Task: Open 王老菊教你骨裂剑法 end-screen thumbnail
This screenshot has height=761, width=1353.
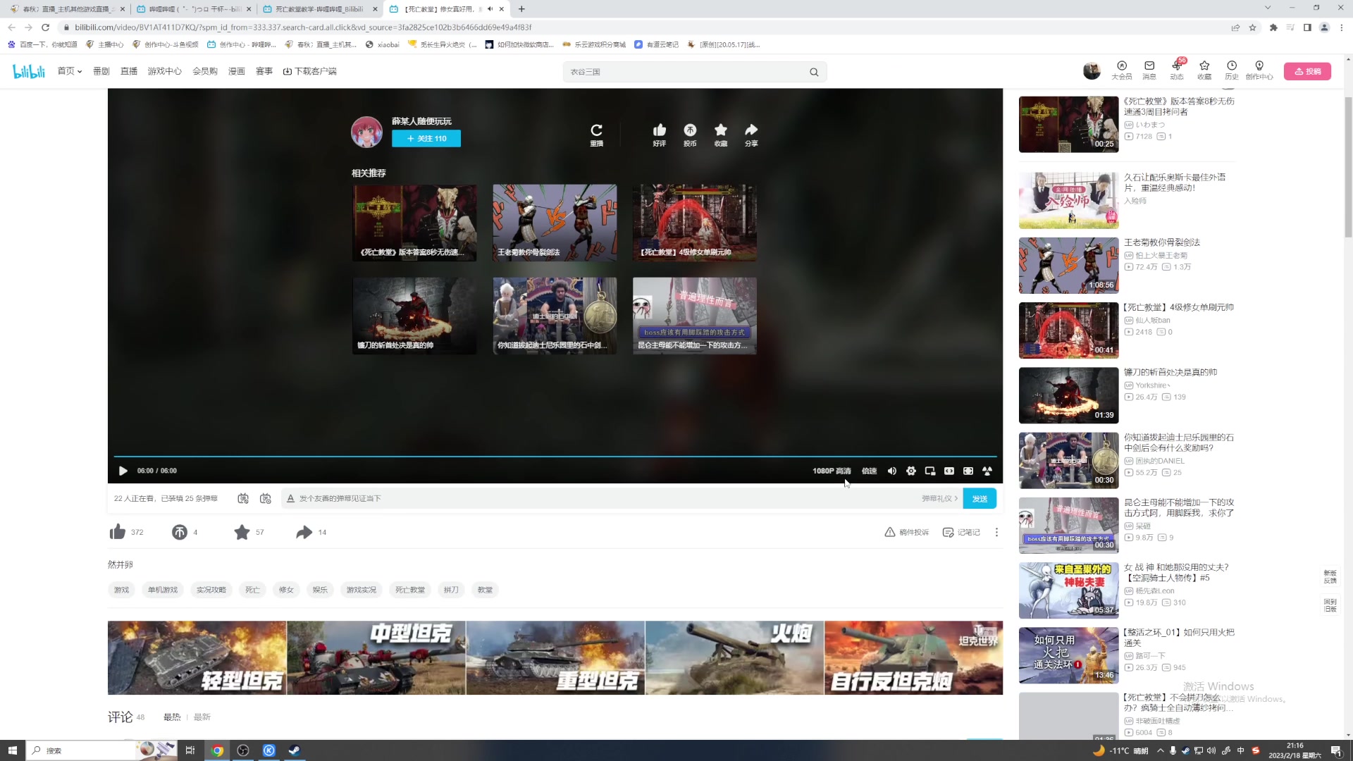Action: click(555, 223)
